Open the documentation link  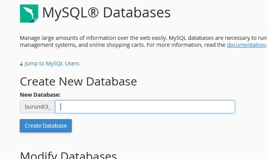tap(246, 45)
